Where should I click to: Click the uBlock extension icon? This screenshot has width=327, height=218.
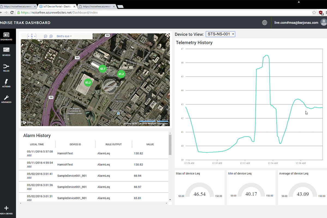point(321,13)
